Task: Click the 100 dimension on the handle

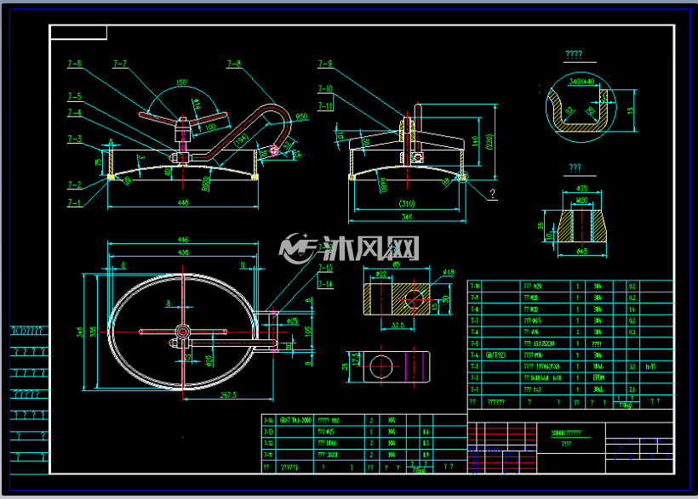Action: pyautogui.click(x=210, y=128)
